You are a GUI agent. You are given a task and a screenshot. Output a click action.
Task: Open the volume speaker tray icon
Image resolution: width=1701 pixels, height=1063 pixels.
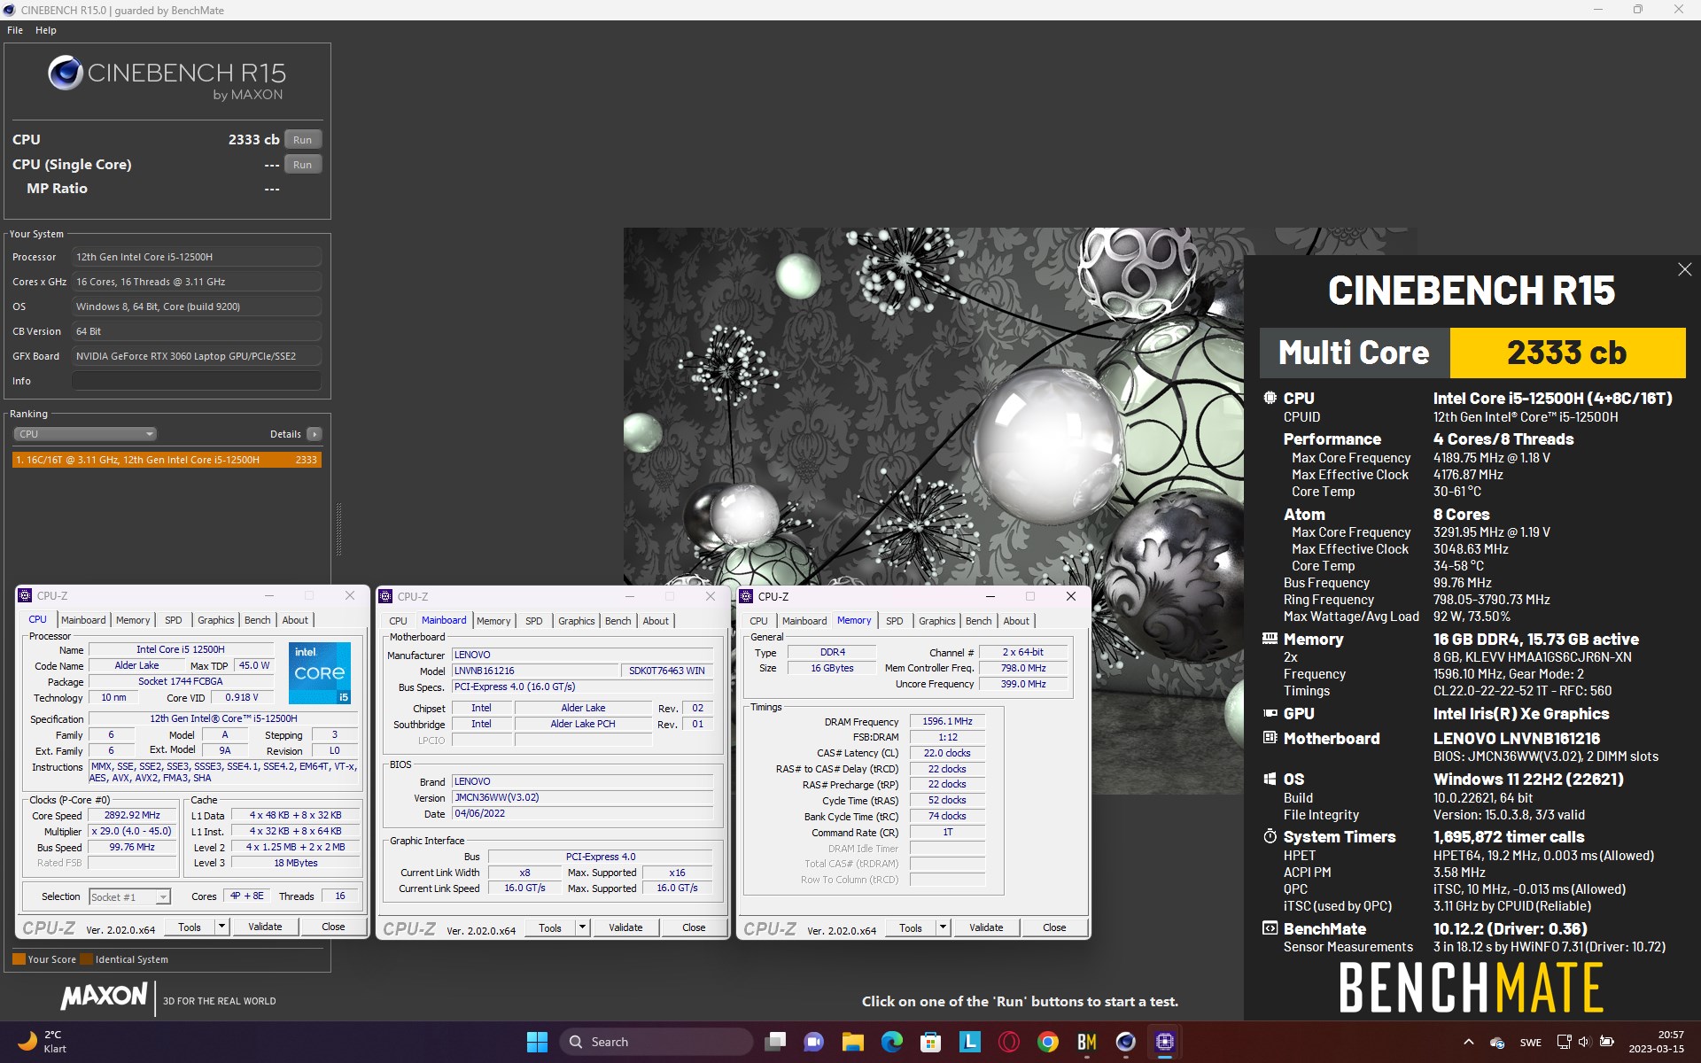pyautogui.click(x=1585, y=1042)
